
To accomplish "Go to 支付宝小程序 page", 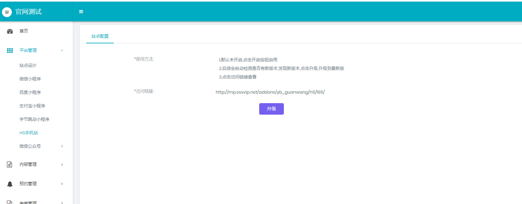I will tap(32, 106).
